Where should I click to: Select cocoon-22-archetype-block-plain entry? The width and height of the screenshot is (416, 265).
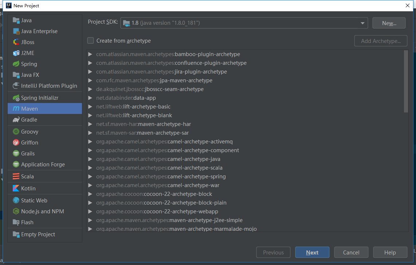(x=161, y=203)
